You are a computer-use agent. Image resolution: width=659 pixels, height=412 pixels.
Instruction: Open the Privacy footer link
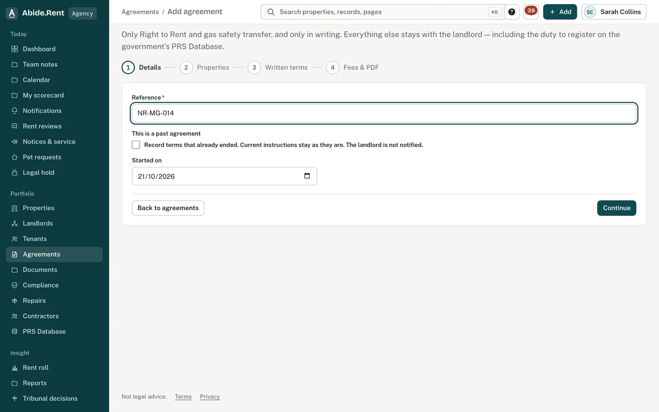point(210,397)
